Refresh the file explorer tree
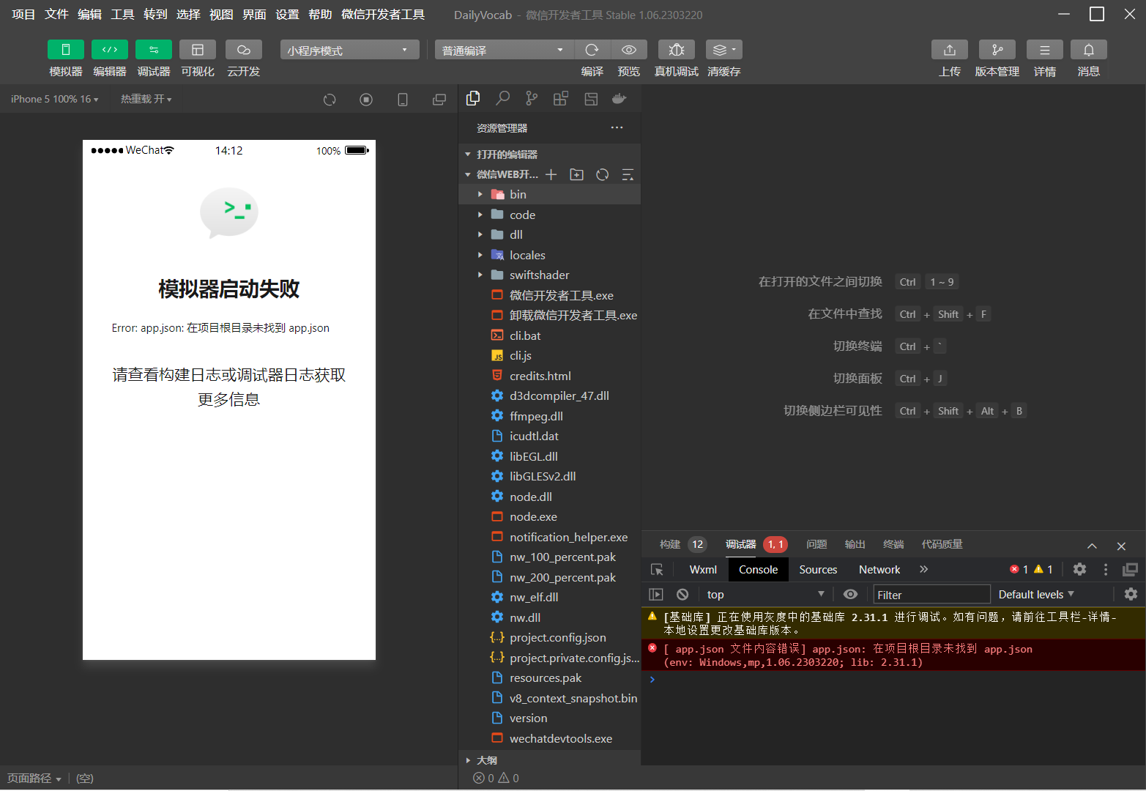 pos(603,174)
